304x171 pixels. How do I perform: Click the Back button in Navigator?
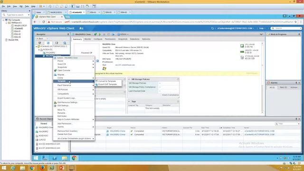click(x=40, y=38)
